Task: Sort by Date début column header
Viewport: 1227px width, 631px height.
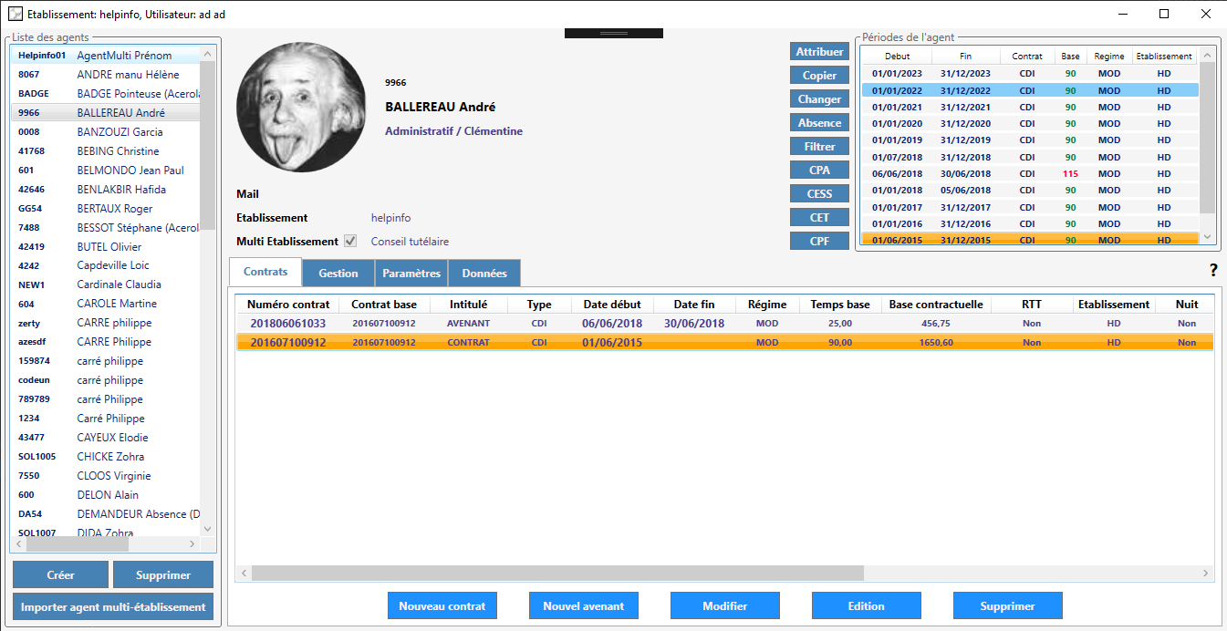Action: (611, 305)
